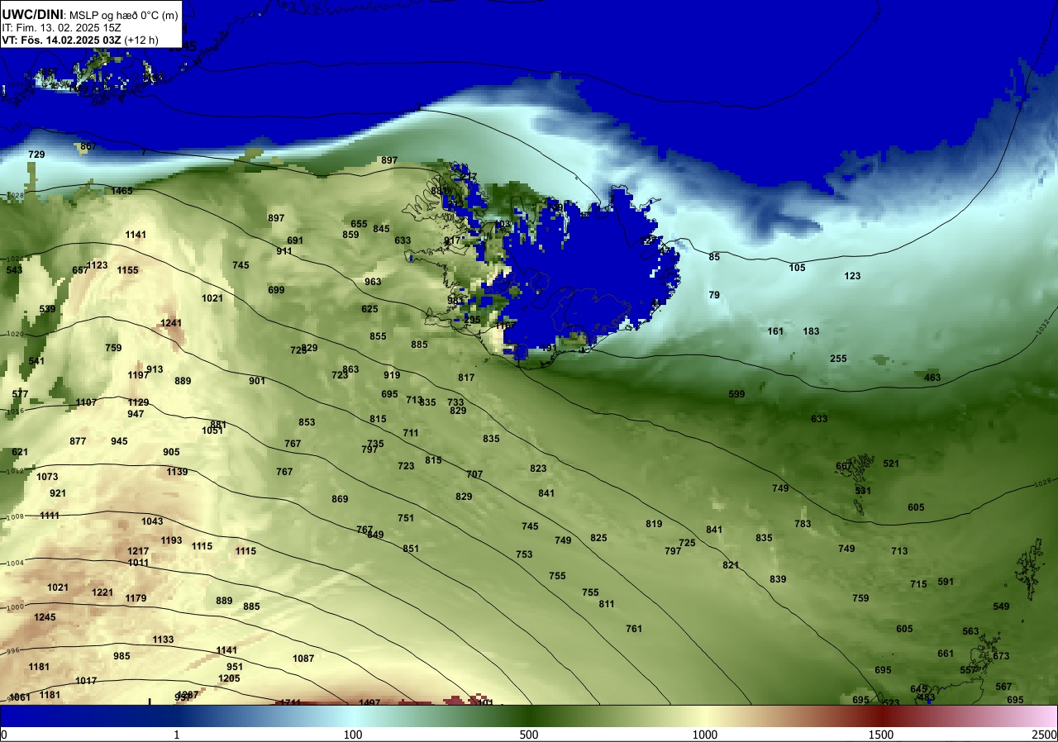Click the value 985 on the map

pyautogui.click(x=122, y=656)
